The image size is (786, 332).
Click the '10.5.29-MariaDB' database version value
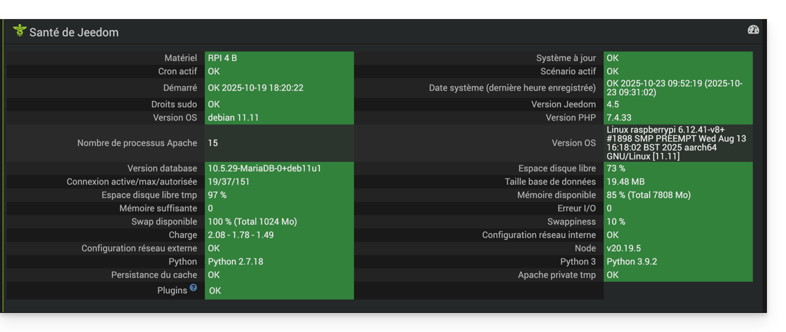click(x=264, y=168)
